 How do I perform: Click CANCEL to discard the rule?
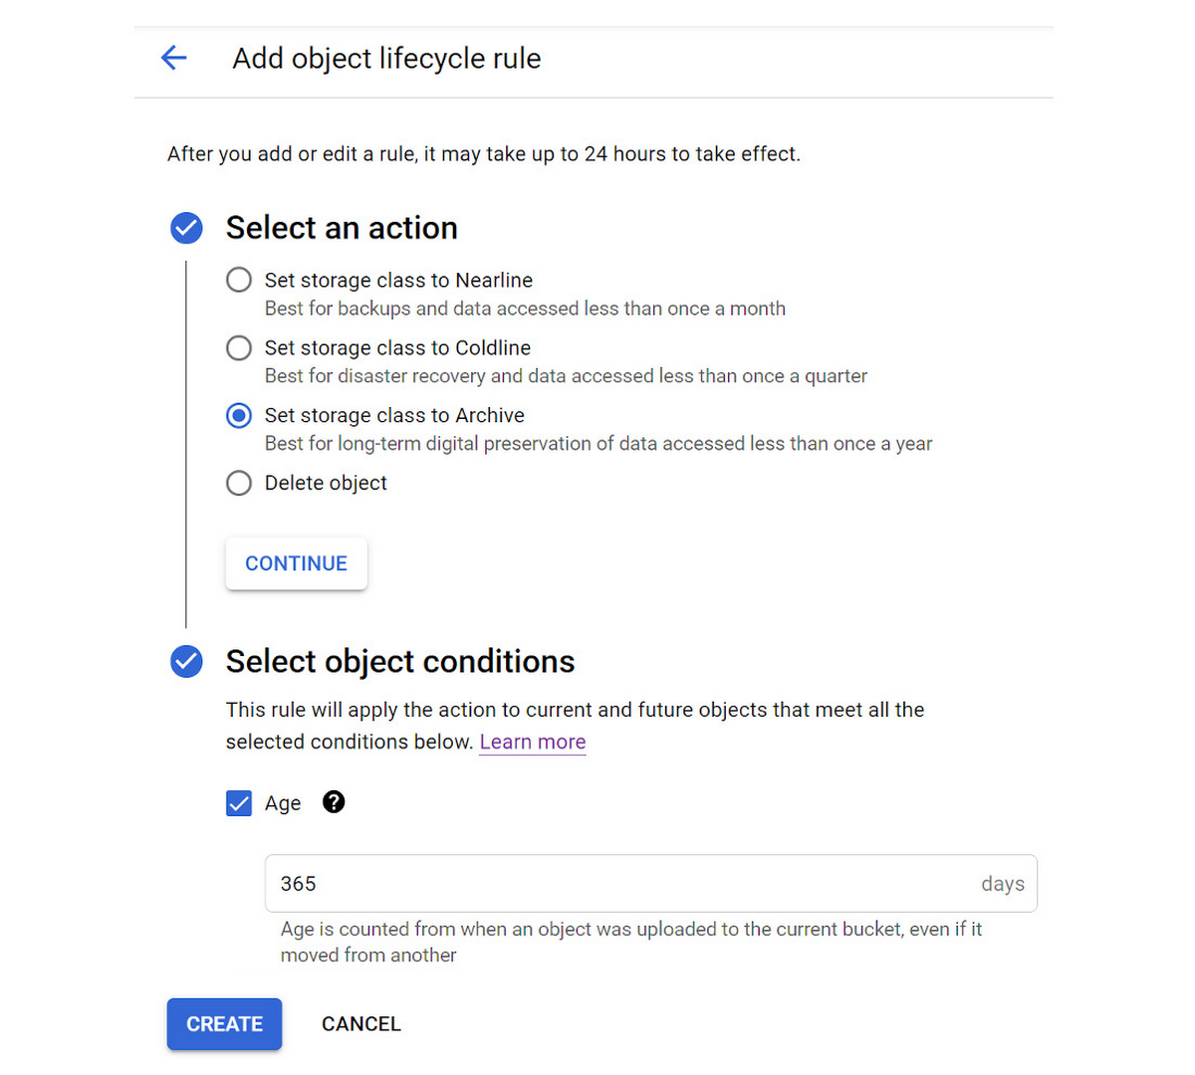point(360,1023)
